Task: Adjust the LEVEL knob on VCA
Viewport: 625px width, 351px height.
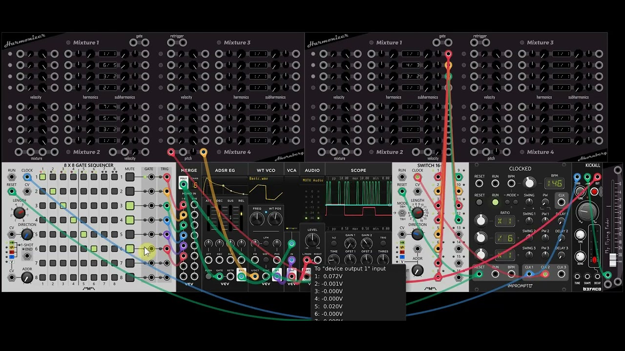Action: [x=312, y=240]
